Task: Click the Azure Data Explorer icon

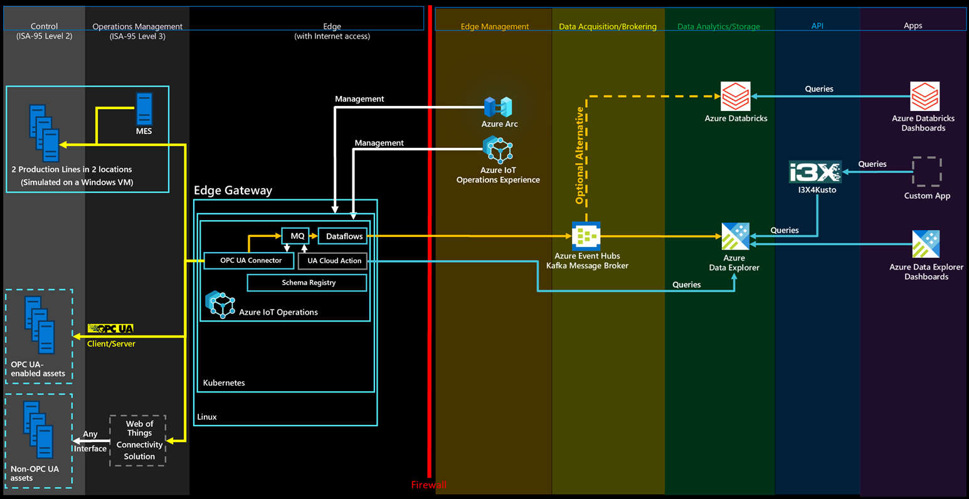Action: point(735,236)
